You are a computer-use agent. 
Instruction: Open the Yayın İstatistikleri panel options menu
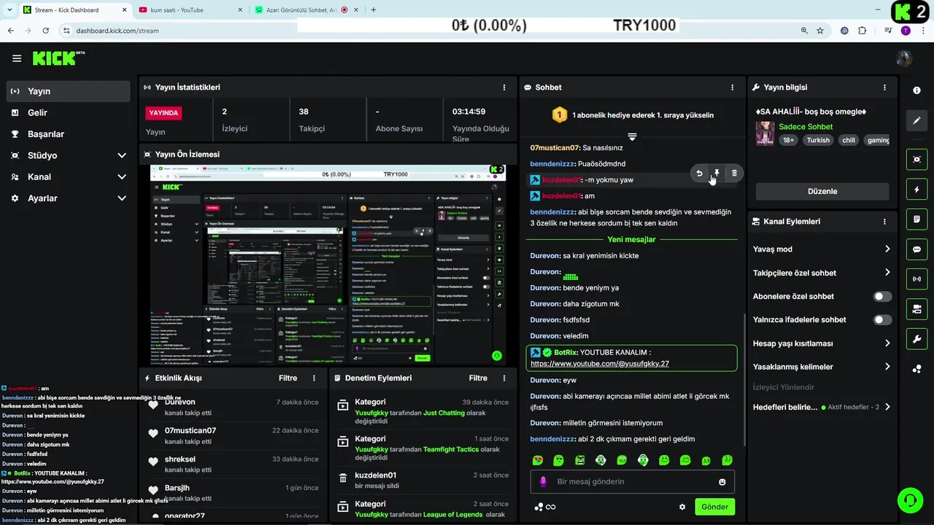click(x=504, y=87)
